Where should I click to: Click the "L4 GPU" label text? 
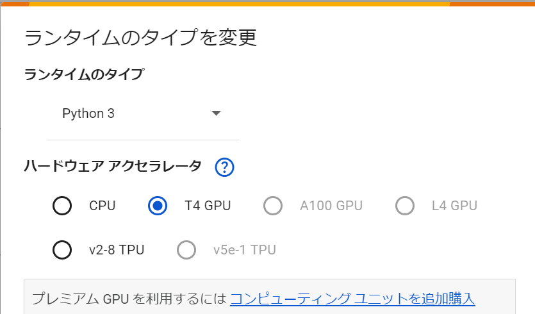tap(454, 206)
